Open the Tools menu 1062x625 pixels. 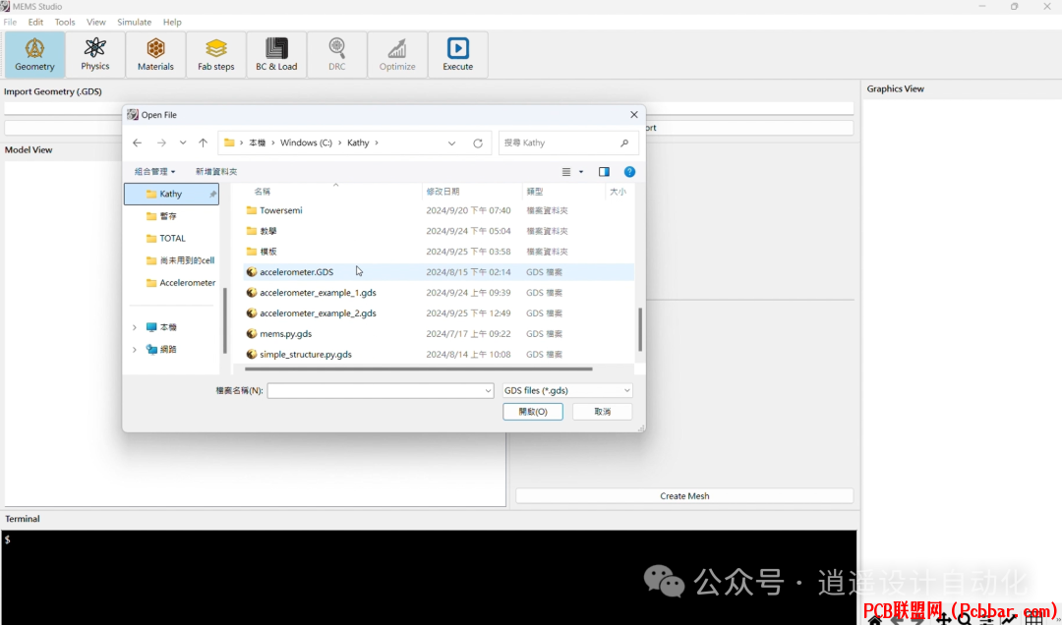pyautogui.click(x=65, y=23)
